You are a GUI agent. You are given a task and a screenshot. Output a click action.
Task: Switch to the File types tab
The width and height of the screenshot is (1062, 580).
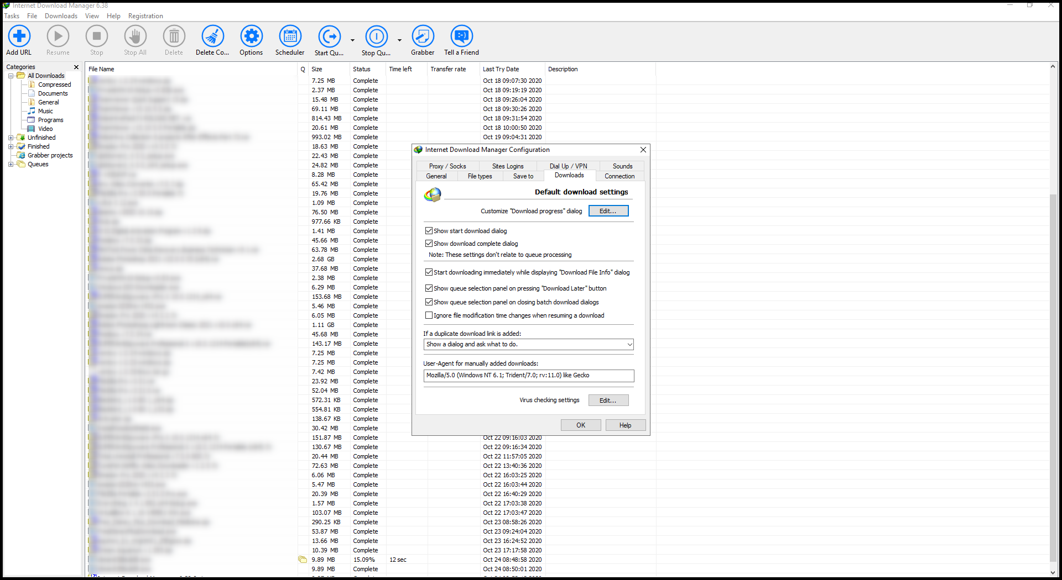point(480,176)
